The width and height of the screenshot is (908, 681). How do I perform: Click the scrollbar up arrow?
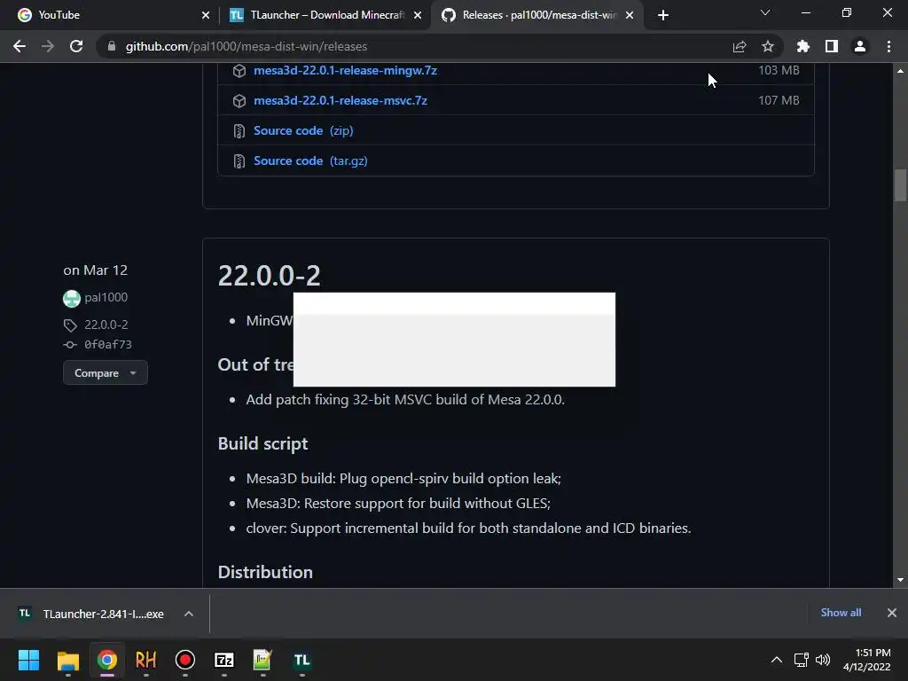(x=900, y=71)
